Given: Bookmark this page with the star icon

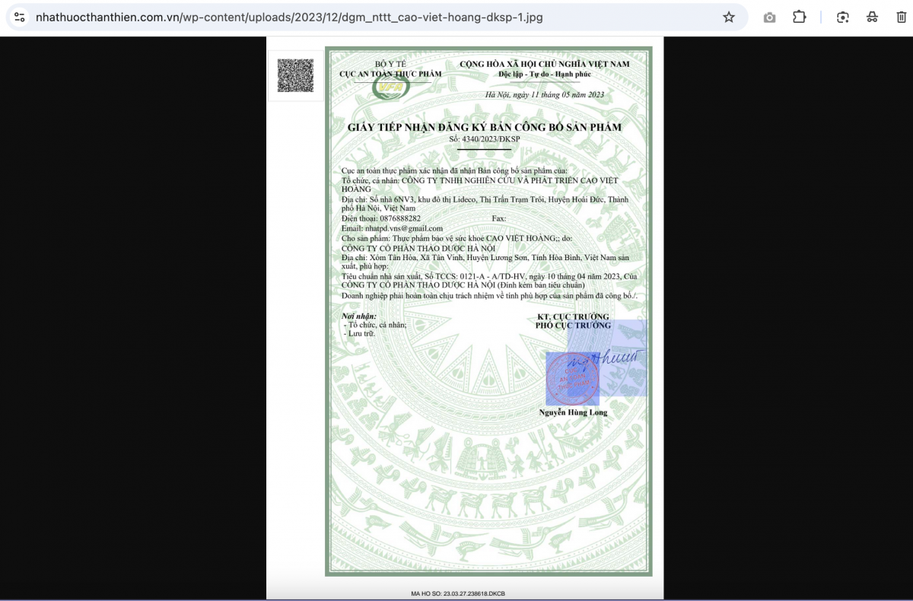Looking at the screenshot, I should pos(728,17).
